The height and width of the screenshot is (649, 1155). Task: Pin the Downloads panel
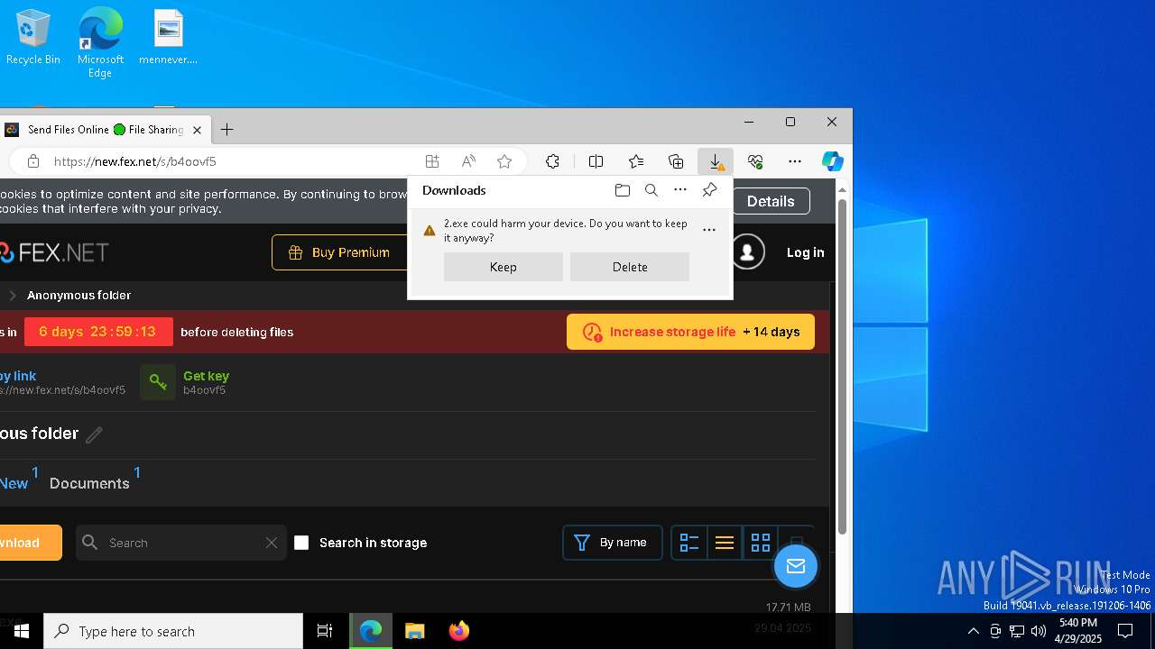point(710,190)
